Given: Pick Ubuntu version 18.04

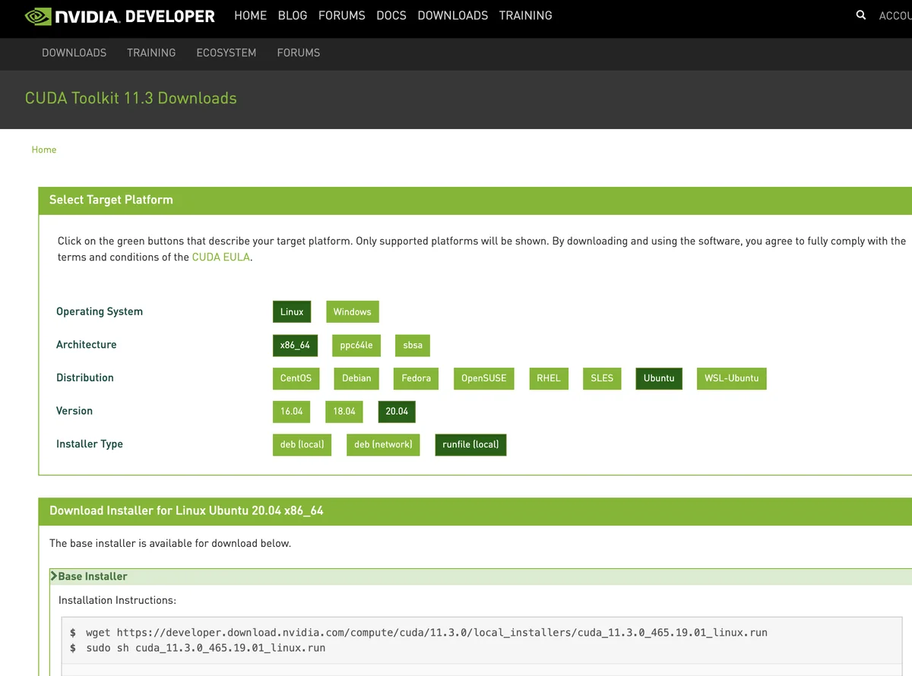Looking at the screenshot, I should point(344,411).
